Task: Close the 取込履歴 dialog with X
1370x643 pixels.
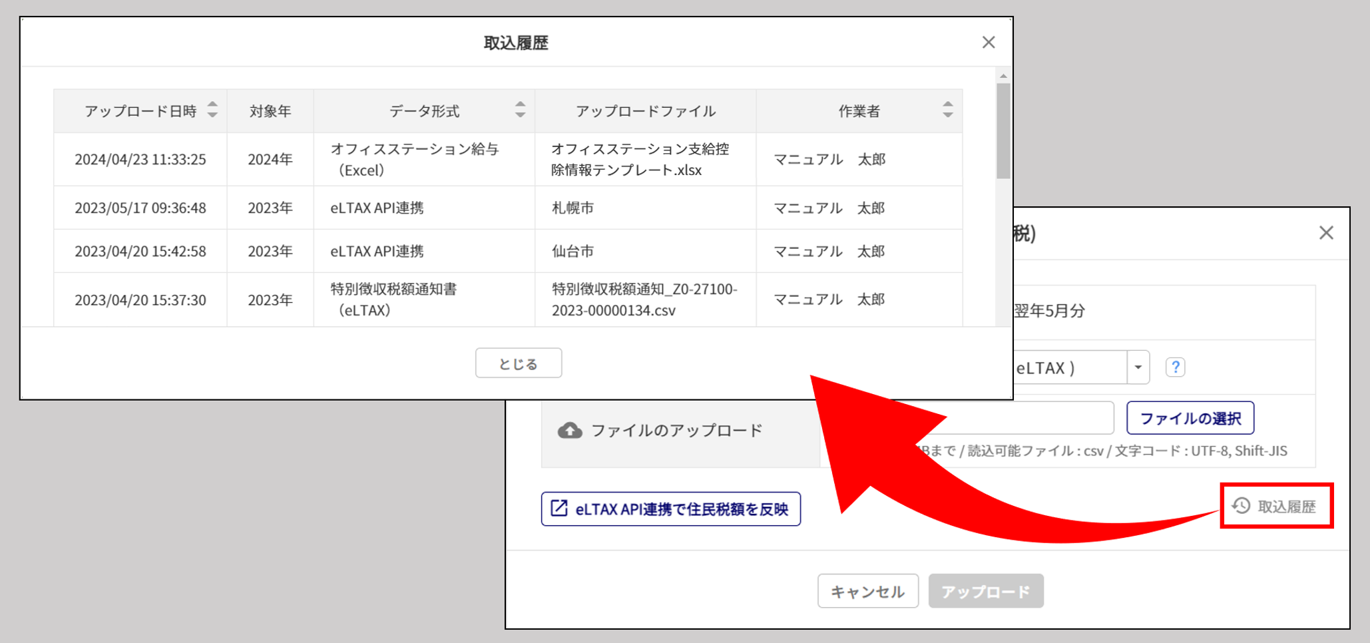Action: (989, 43)
